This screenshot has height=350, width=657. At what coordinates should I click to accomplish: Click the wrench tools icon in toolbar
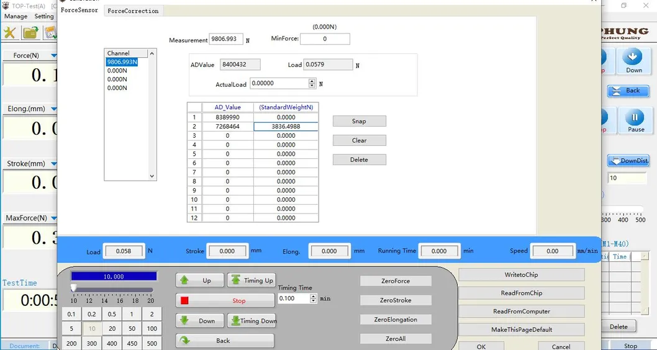(x=10, y=33)
